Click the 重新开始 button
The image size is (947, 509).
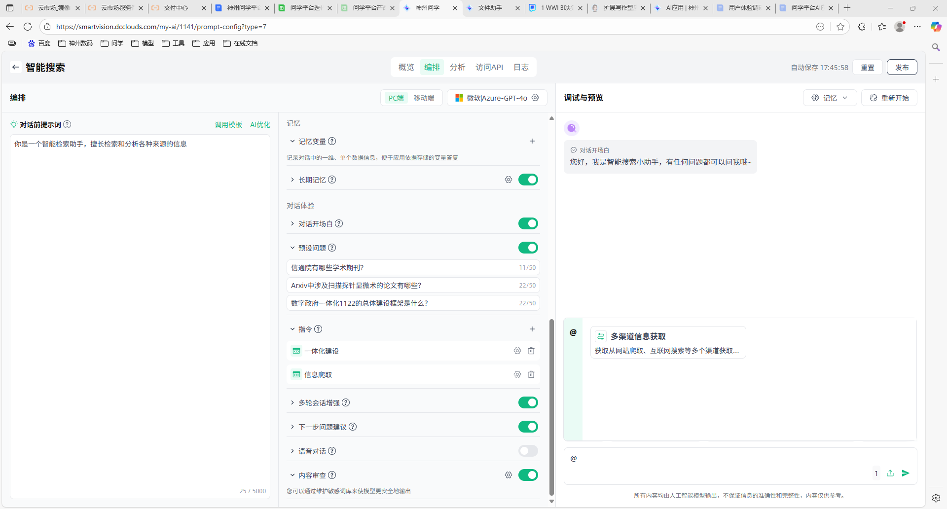coord(889,98)
